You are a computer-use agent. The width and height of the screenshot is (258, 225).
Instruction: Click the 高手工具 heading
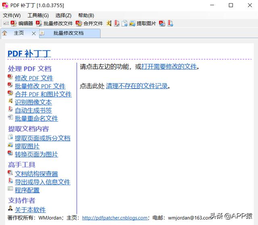(x=22, y=165)
